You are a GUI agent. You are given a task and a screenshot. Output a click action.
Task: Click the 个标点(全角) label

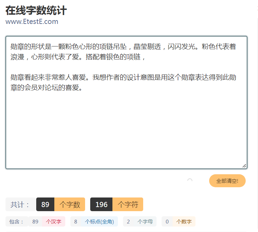[99, 221]
